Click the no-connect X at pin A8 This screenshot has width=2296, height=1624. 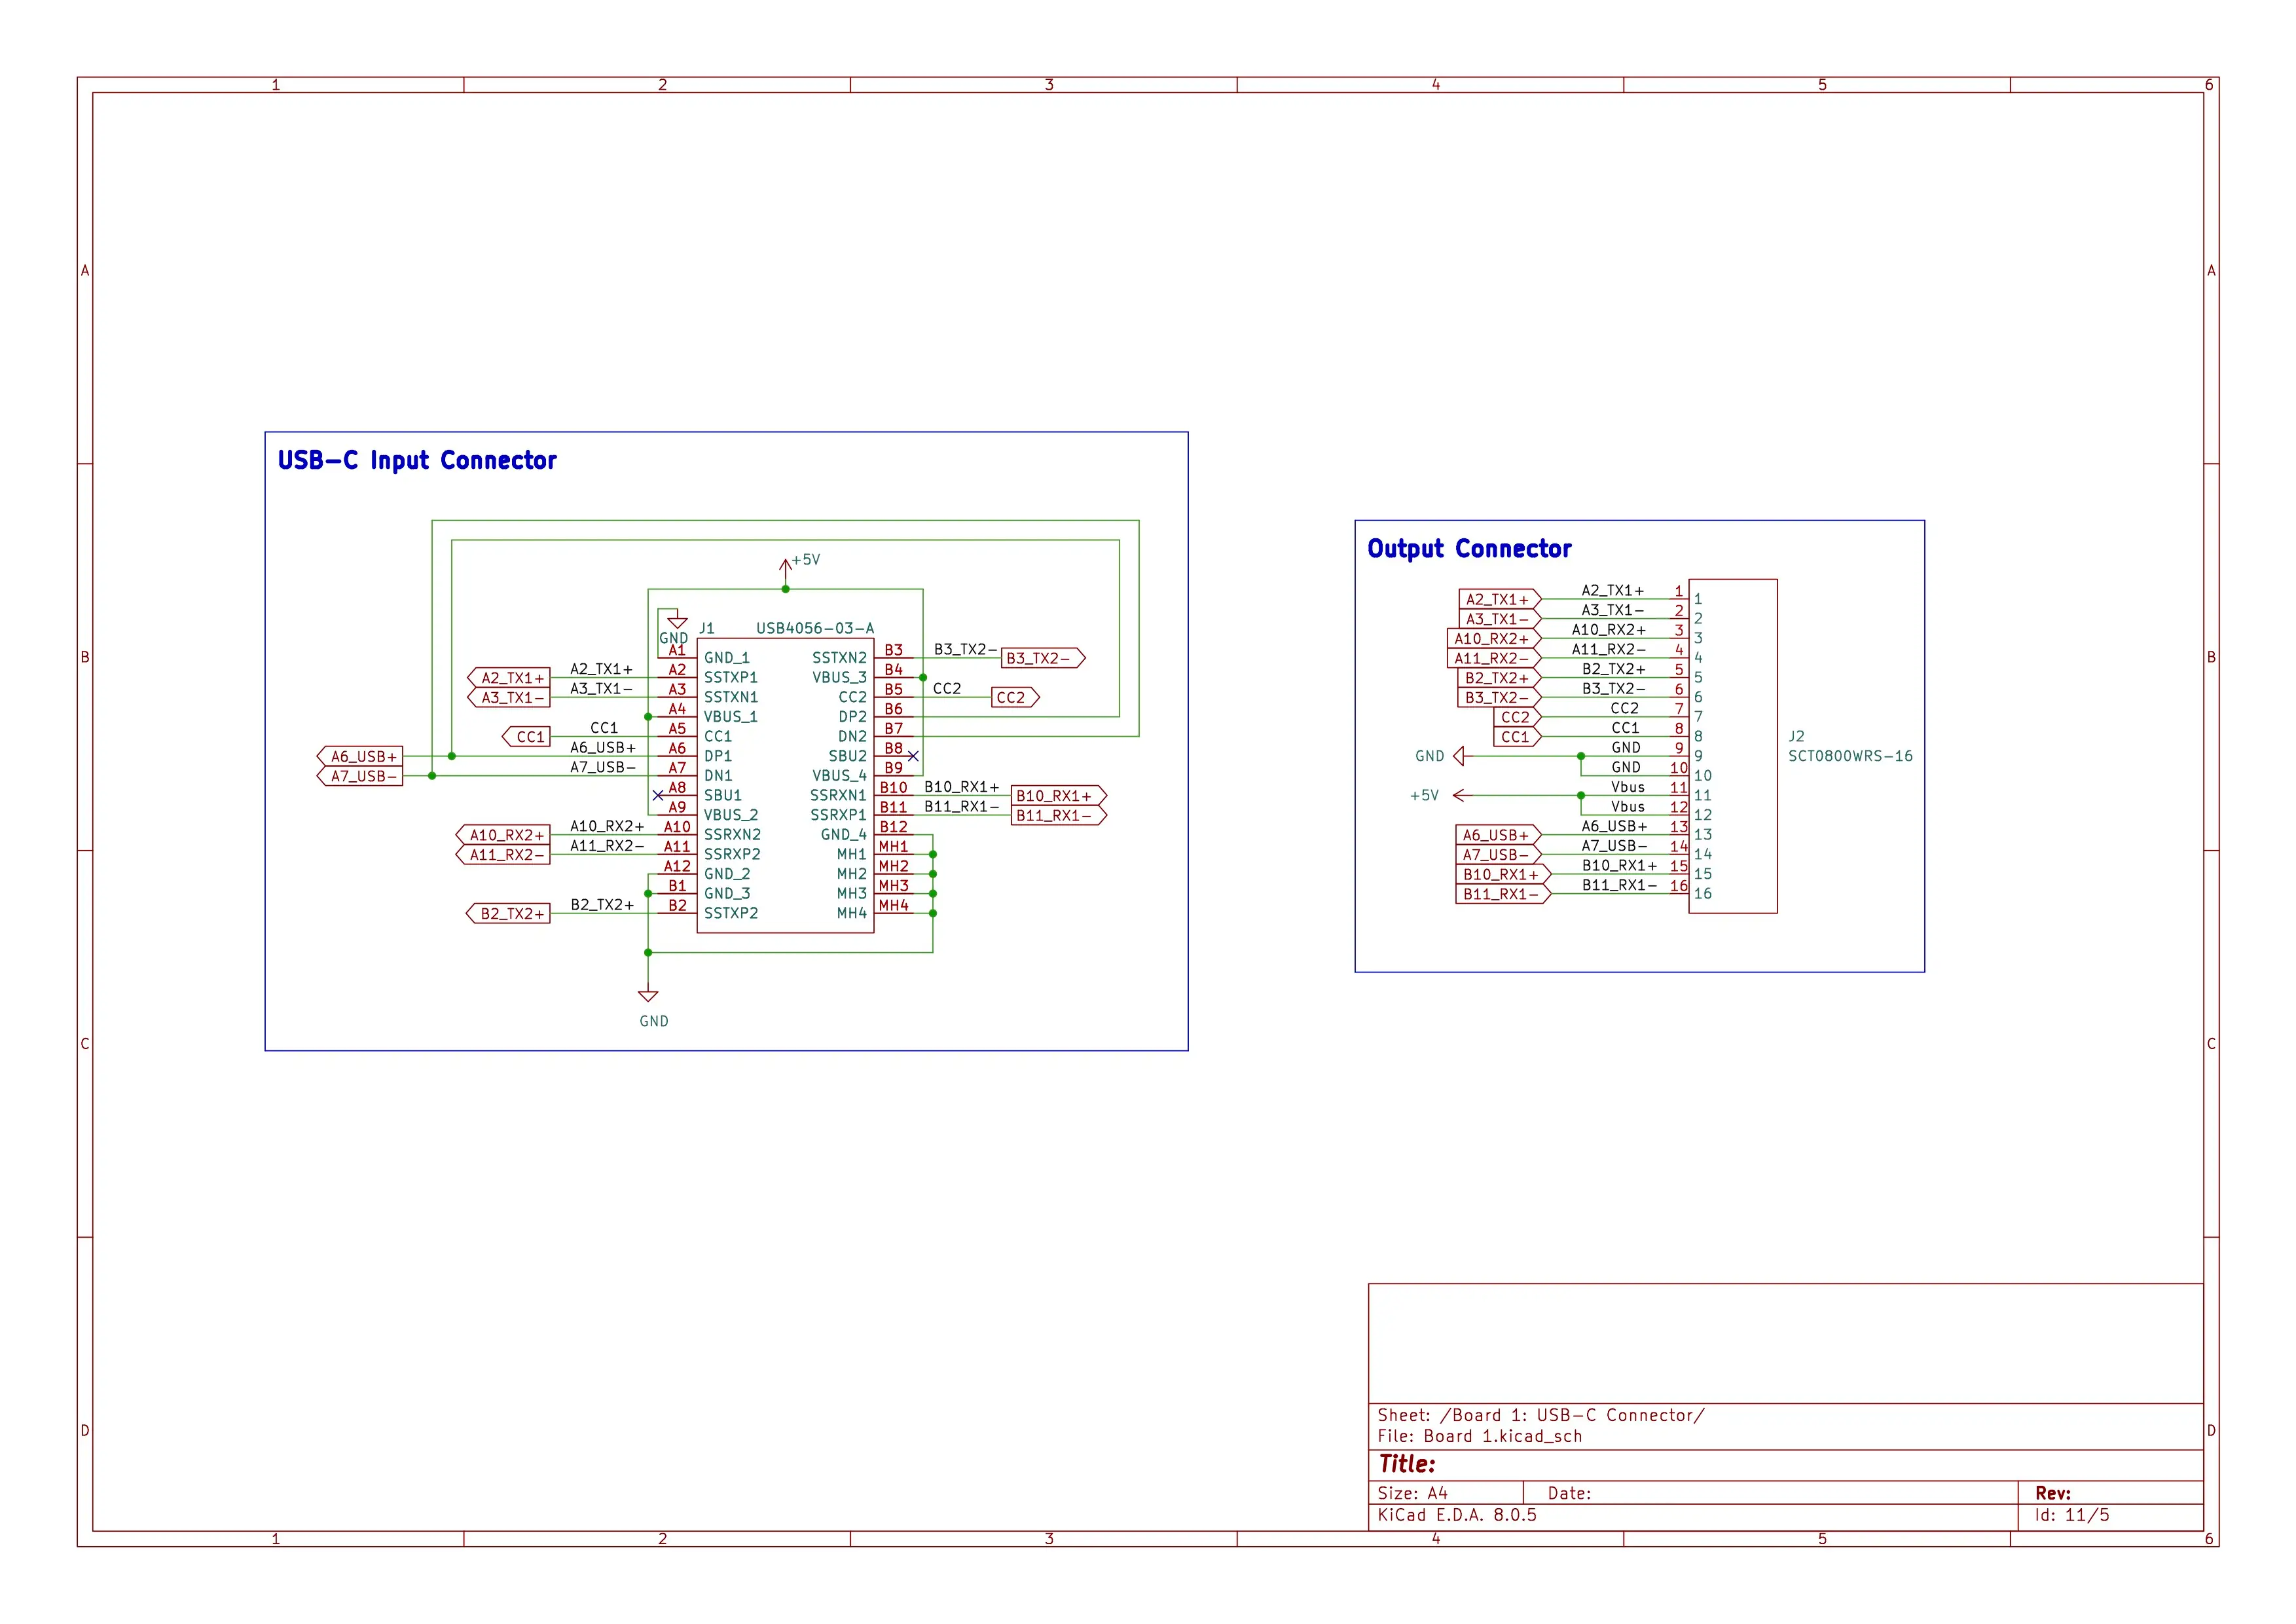click(x=658, y=796)
